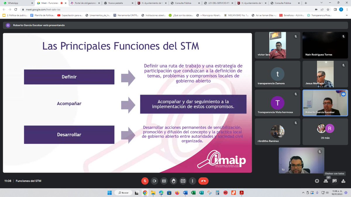Open Firefox from the taskbar
Screen dimensions: 351x197
tap(177, 193)
